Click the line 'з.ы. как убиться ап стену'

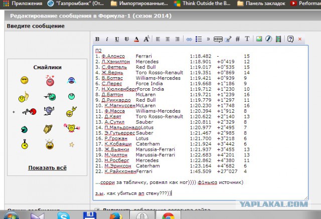133,193
